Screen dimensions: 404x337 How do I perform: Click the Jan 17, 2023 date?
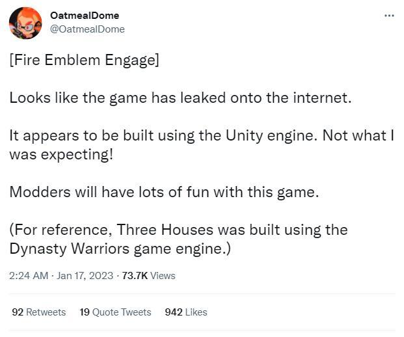[85, 276]
